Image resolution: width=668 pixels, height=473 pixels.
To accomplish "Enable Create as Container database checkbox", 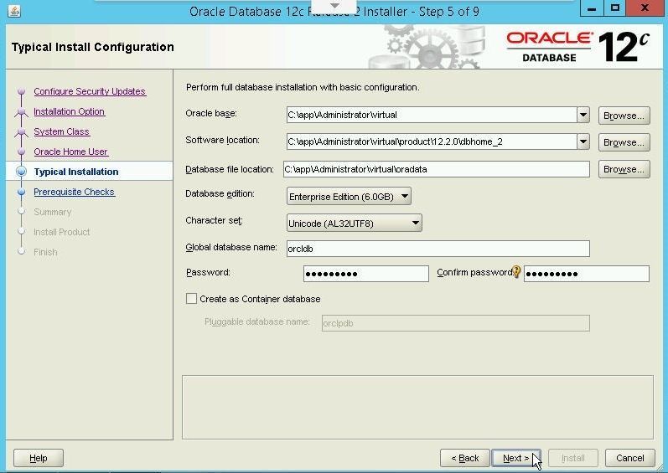I will coord(191,299).
